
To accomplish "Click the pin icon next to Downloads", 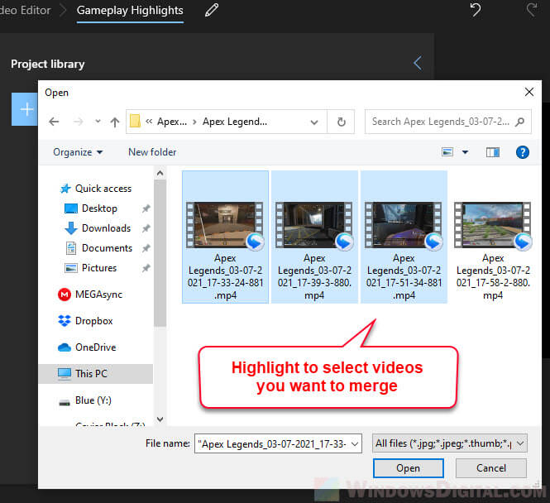I will 146,228.
